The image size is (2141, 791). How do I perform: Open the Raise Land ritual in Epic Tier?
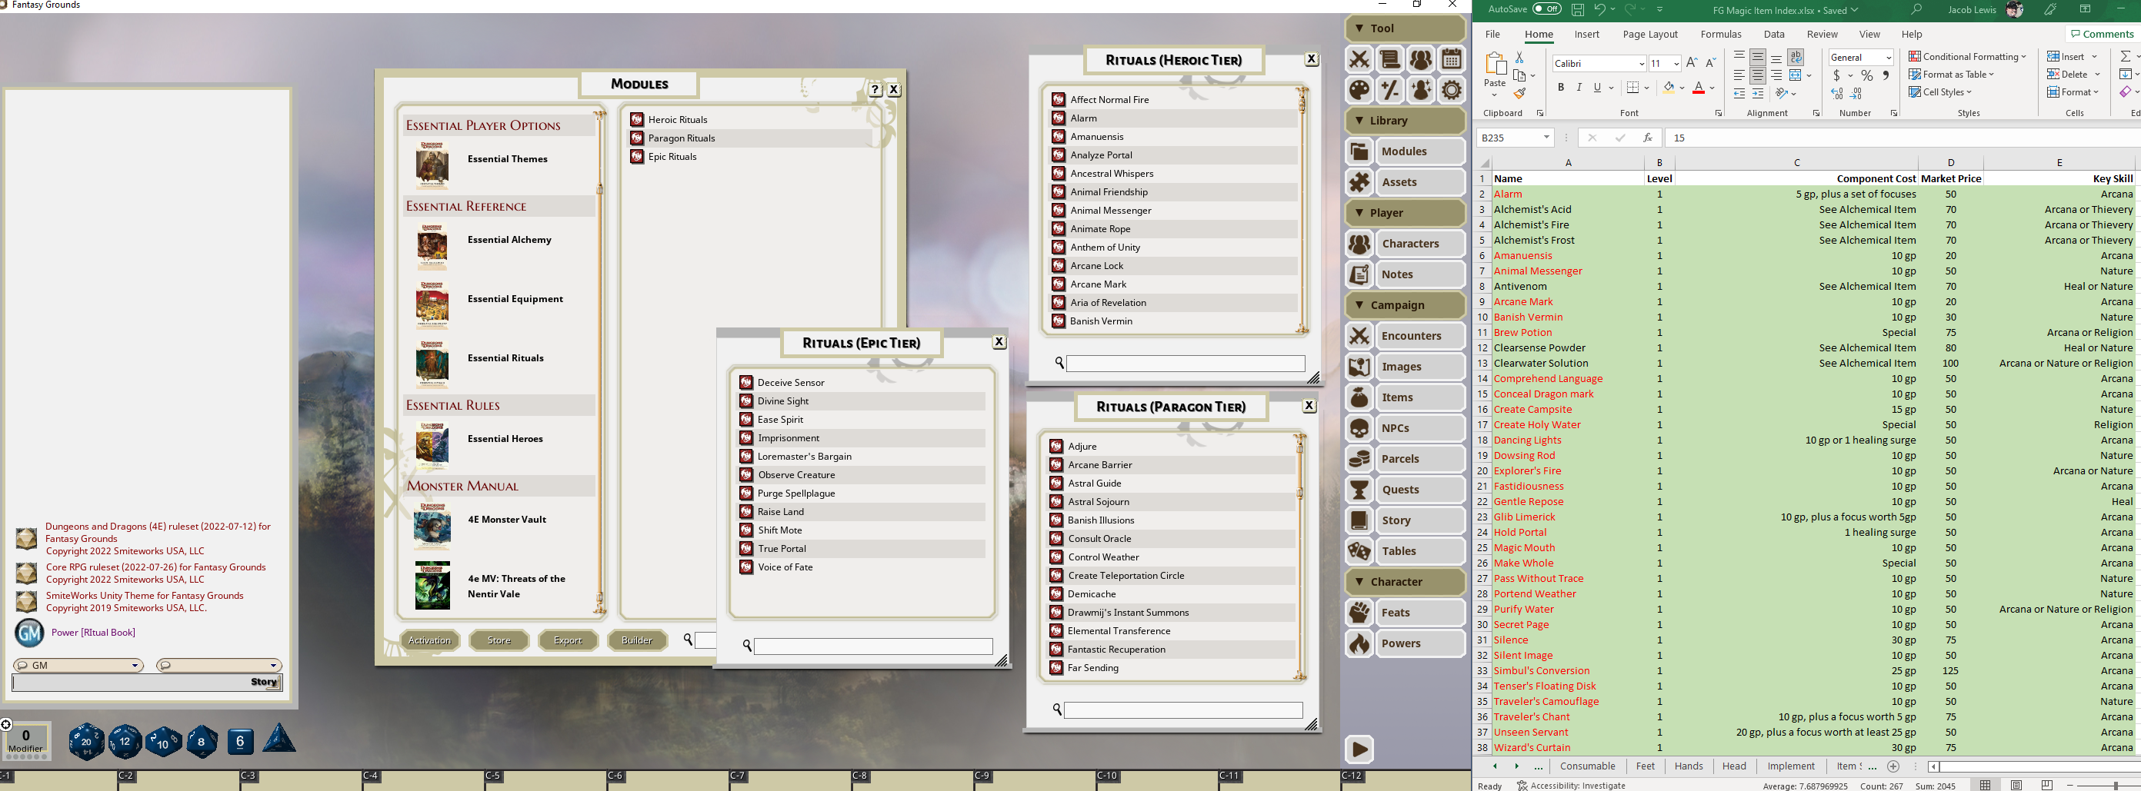pyautogui.click(x=780, y=512)
